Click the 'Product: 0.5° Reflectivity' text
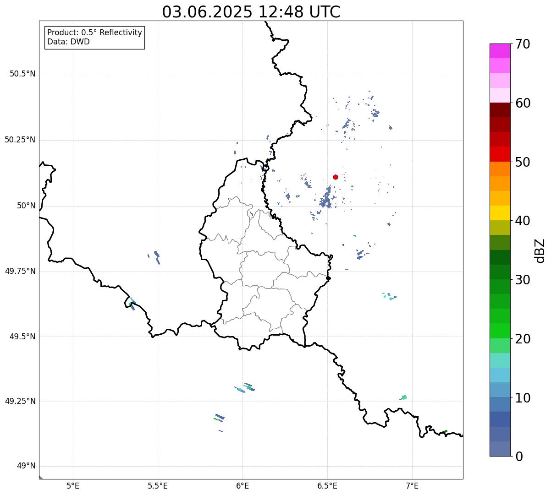This screenshot has width=551, height=495. [x=94, y=33]
